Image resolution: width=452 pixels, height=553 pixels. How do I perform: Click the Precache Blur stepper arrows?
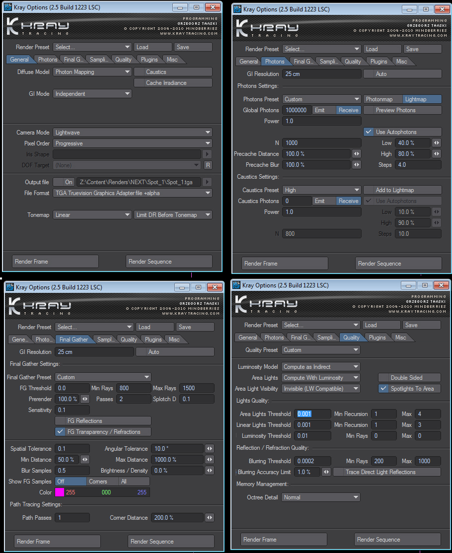pyautogui.click(x=357, y=165)
